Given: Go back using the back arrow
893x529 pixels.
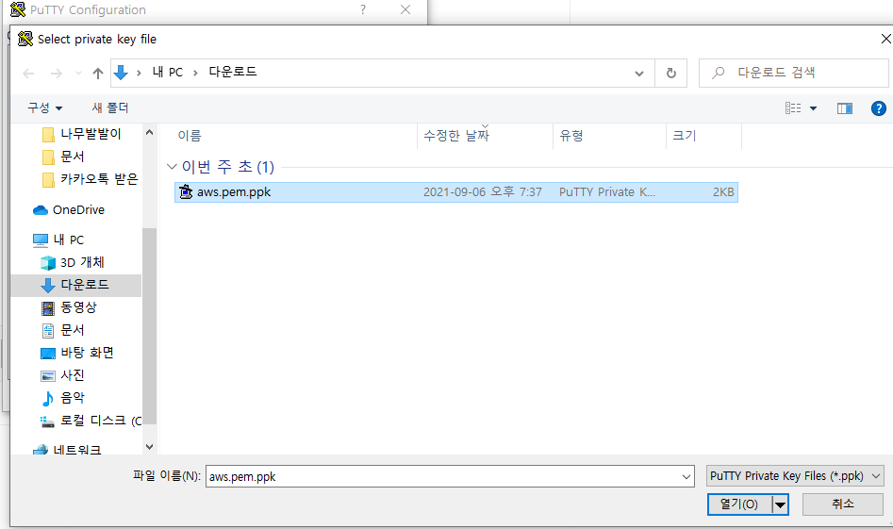Looking at the screenshot, I should 28,73.
